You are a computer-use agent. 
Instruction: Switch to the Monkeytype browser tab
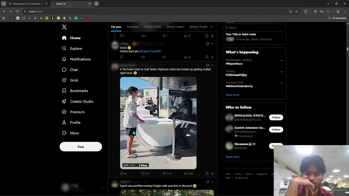[x=28, y=4]
